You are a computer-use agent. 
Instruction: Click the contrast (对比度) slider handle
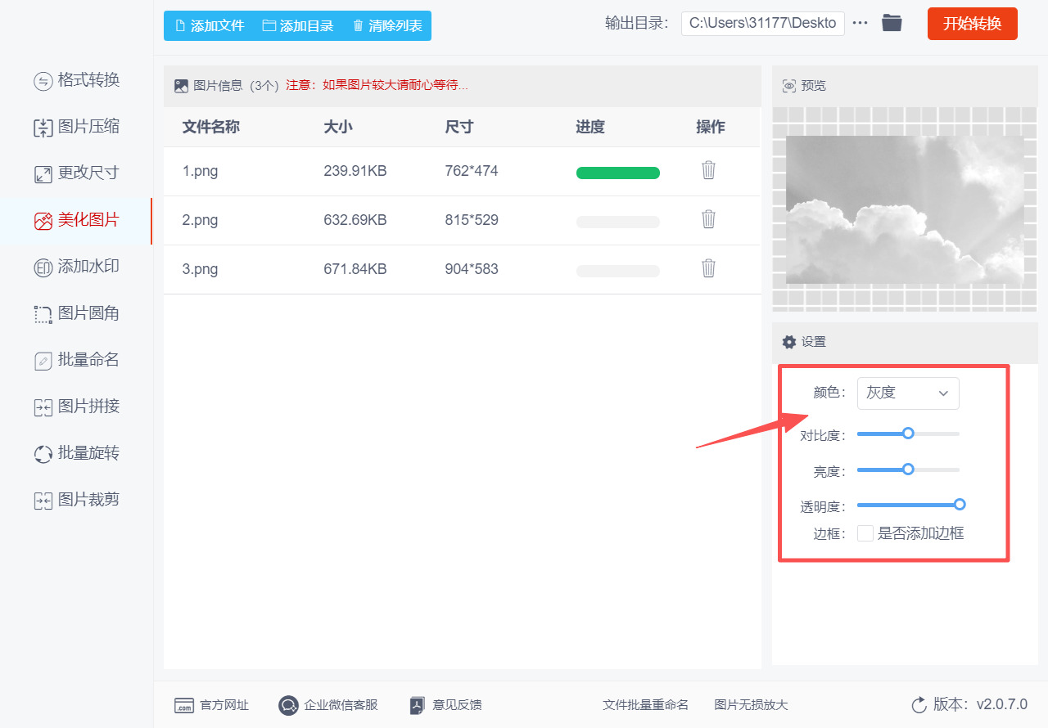[x=908, y=434]
